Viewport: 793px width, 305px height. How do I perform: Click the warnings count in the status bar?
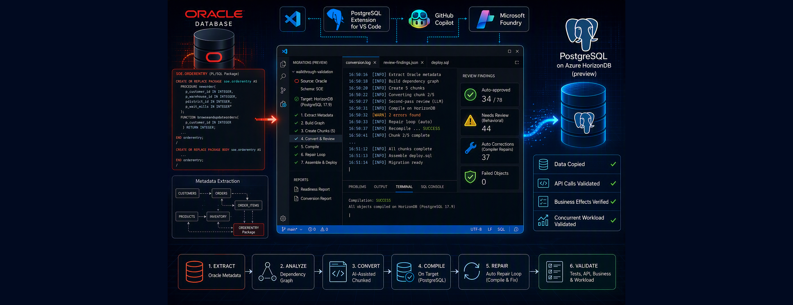(x=324, y=229)
